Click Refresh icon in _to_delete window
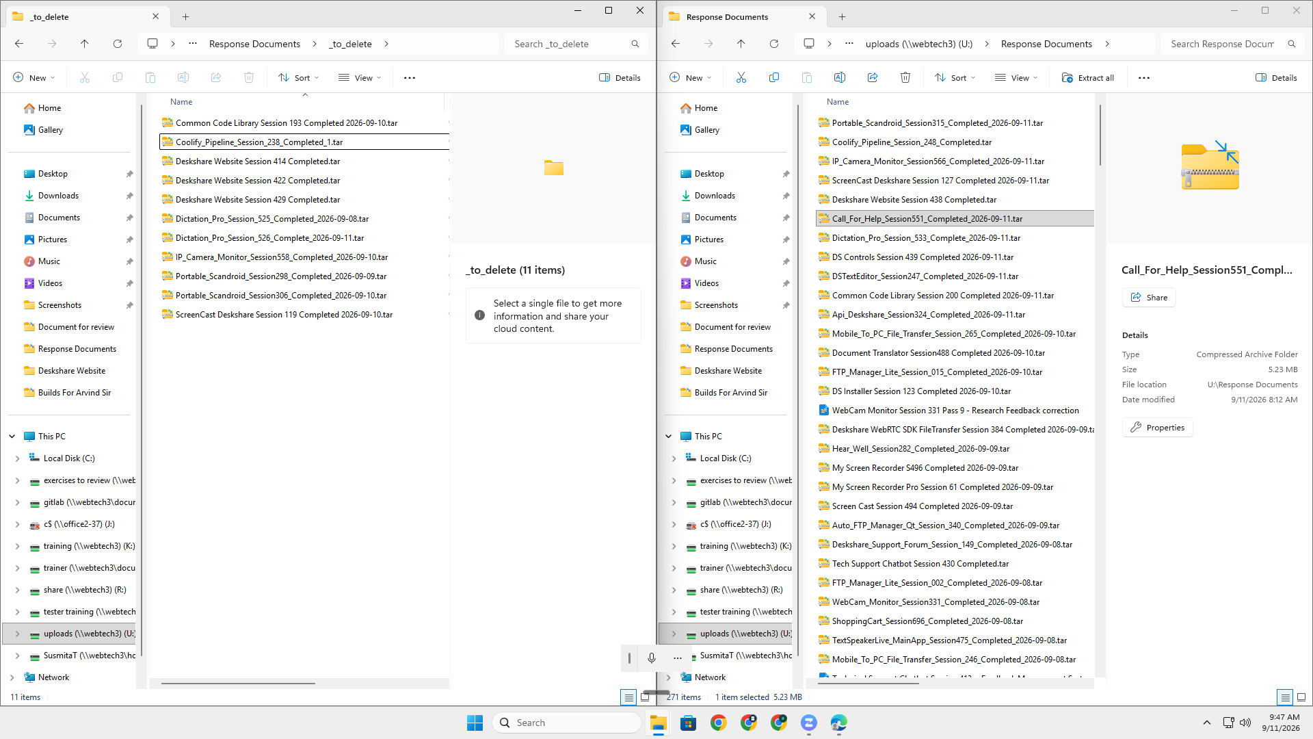Image resolution: width=1313 pixels, height=739 pixels. (117, 44)
